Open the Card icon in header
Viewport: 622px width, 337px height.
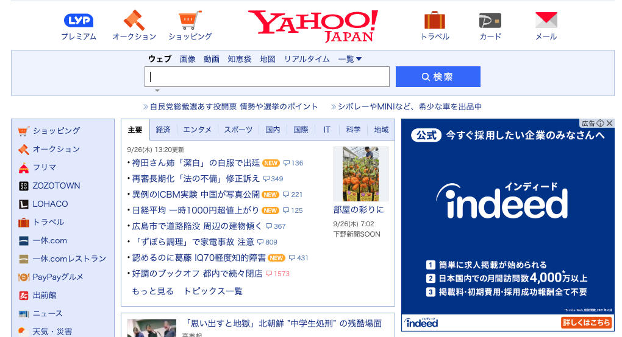coord(490,21)
